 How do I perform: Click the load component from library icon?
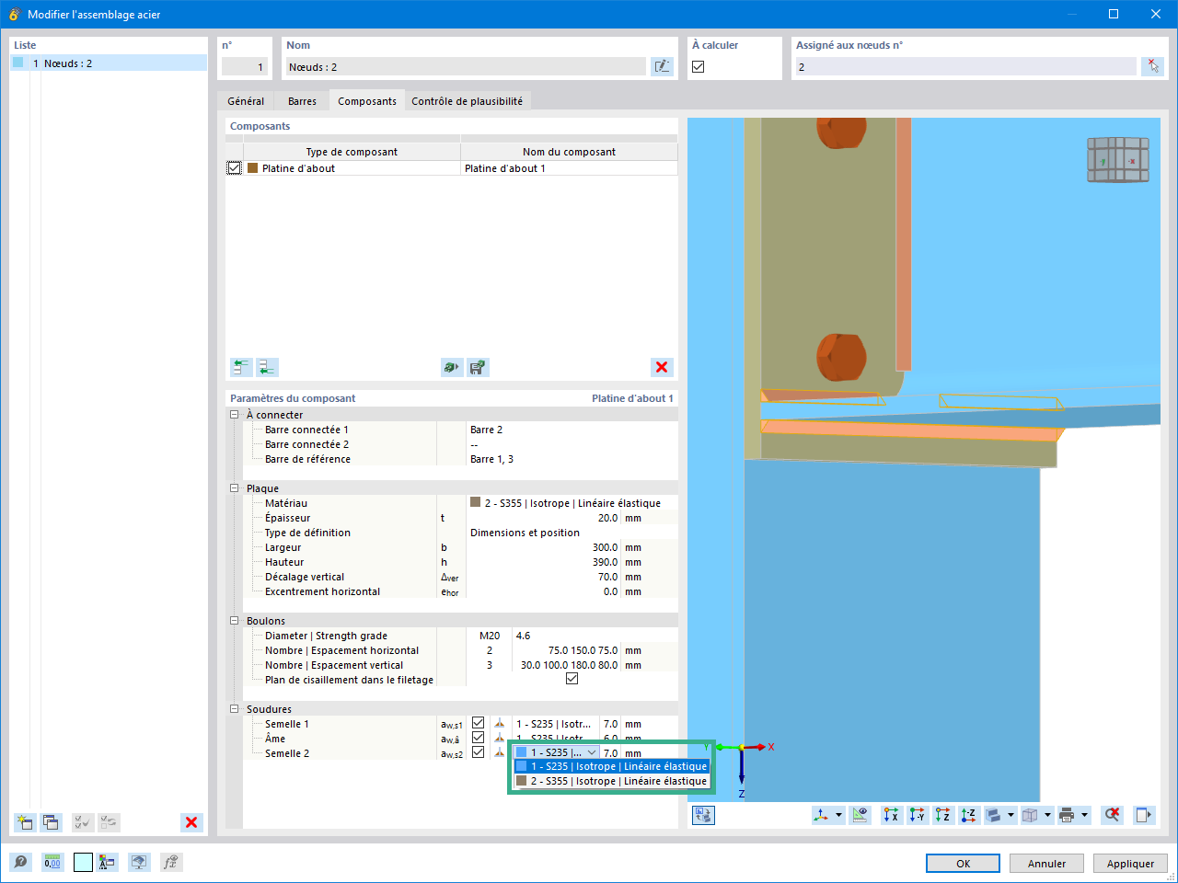[x=452, y=367]
